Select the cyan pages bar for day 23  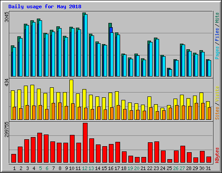157,58
